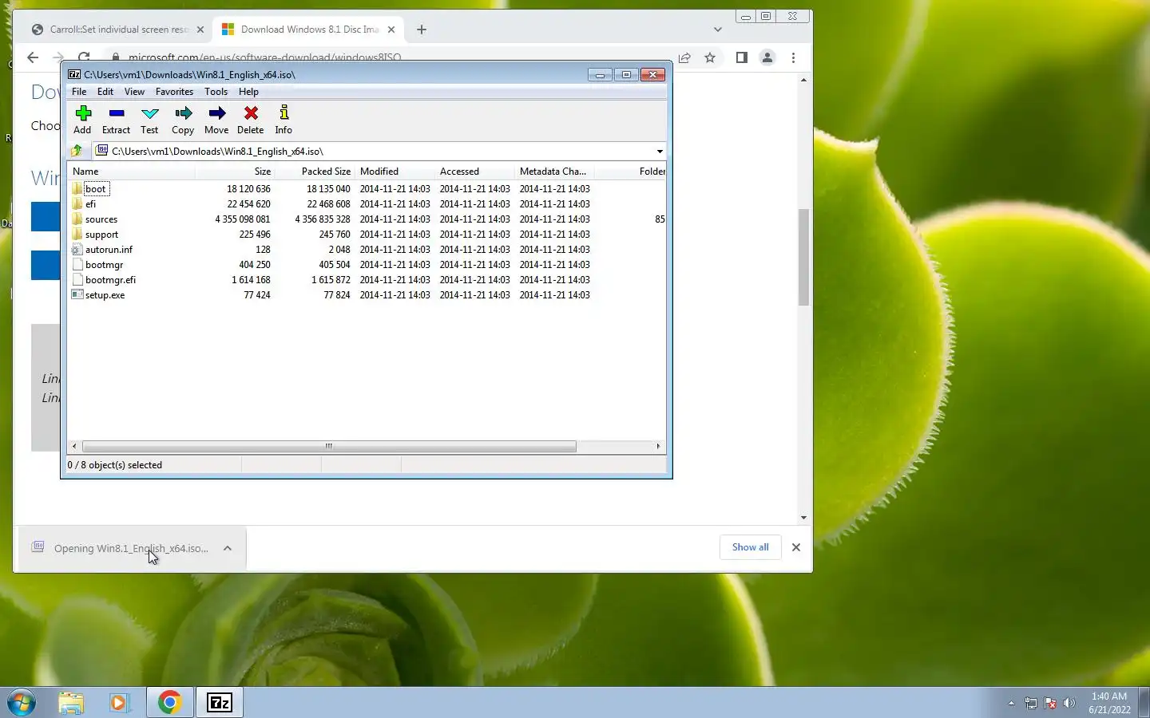The height and width of the screenshot is (718, 1150).
Task: Click the Chrome taskbar icon
Action: (169, 703)
